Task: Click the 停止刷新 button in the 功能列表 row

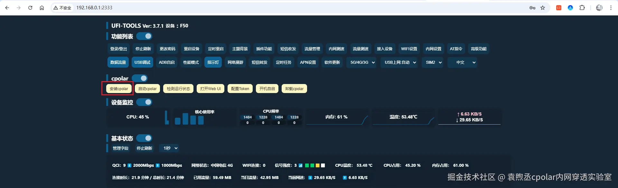Action: click(x=143, y=49)
